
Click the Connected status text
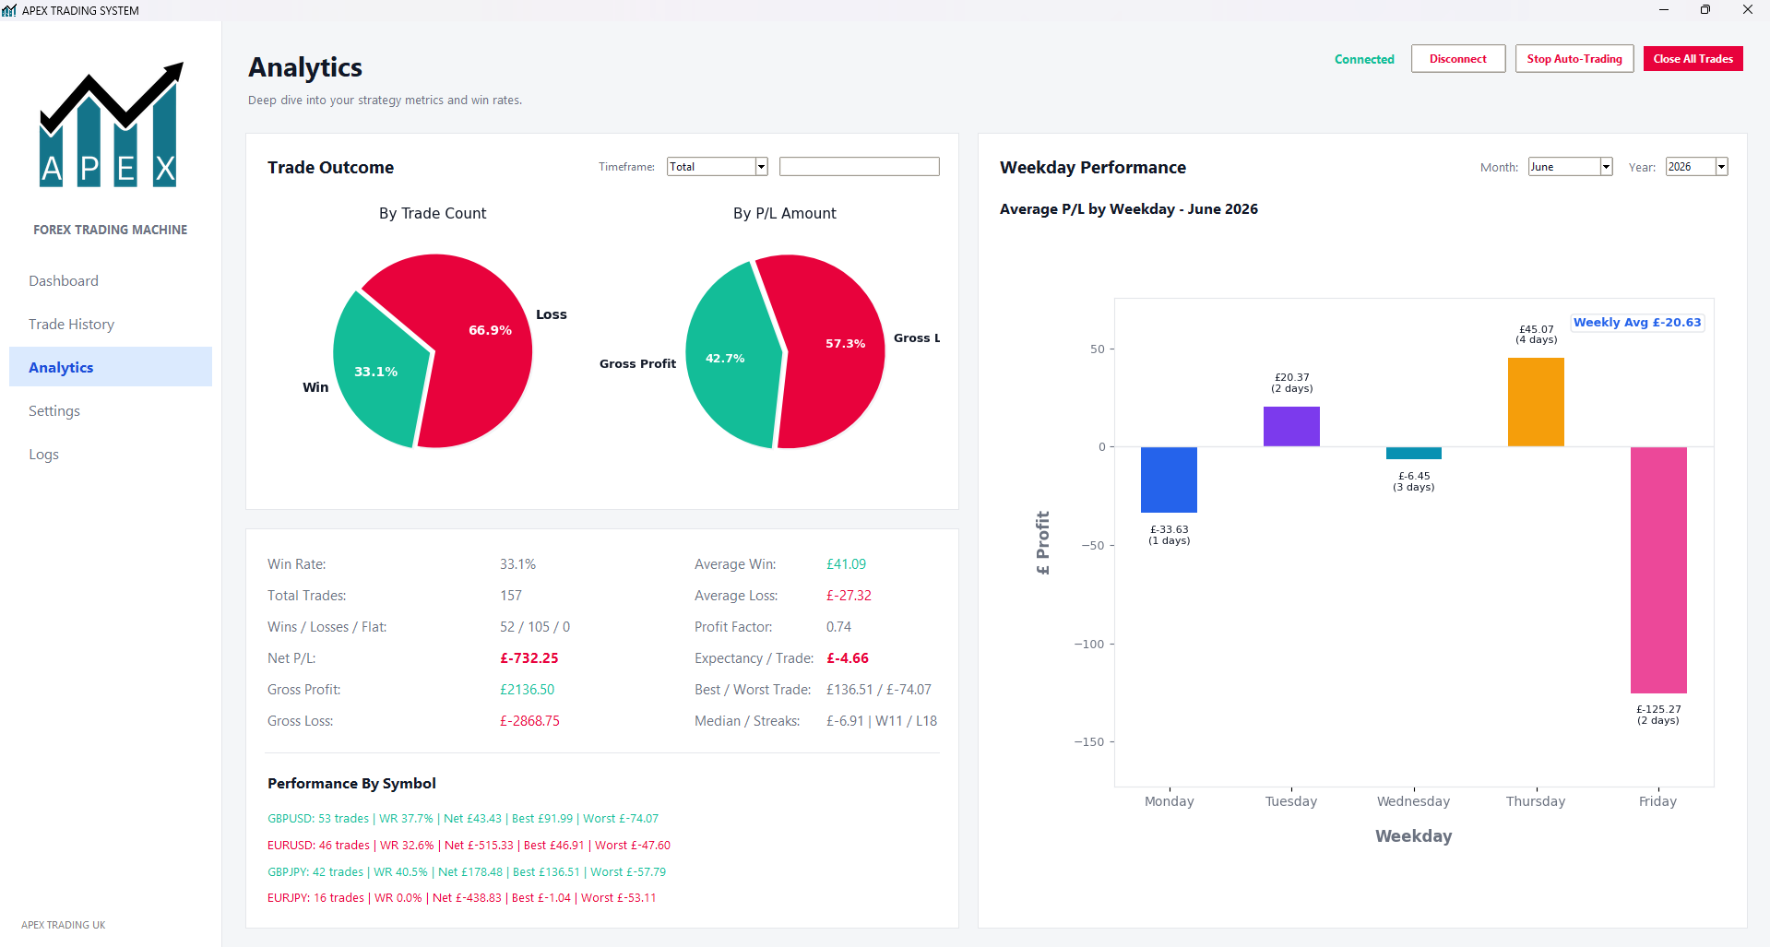1364,59
